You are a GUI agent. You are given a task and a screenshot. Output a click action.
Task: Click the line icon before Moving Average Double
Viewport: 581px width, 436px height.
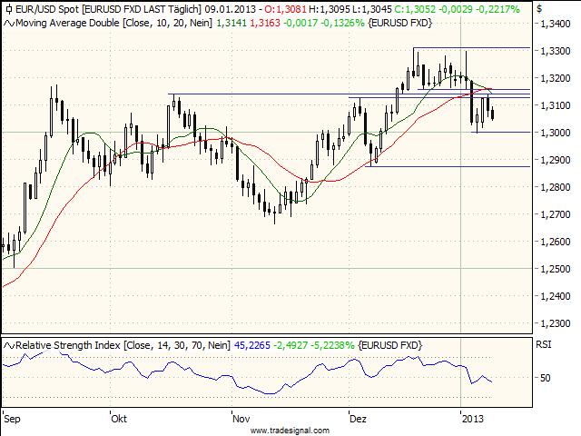click(x=6, y=22)
